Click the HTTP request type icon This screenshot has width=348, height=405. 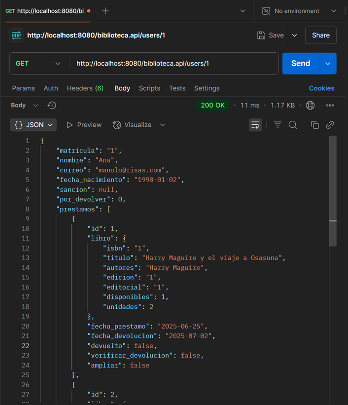[16, 35]
